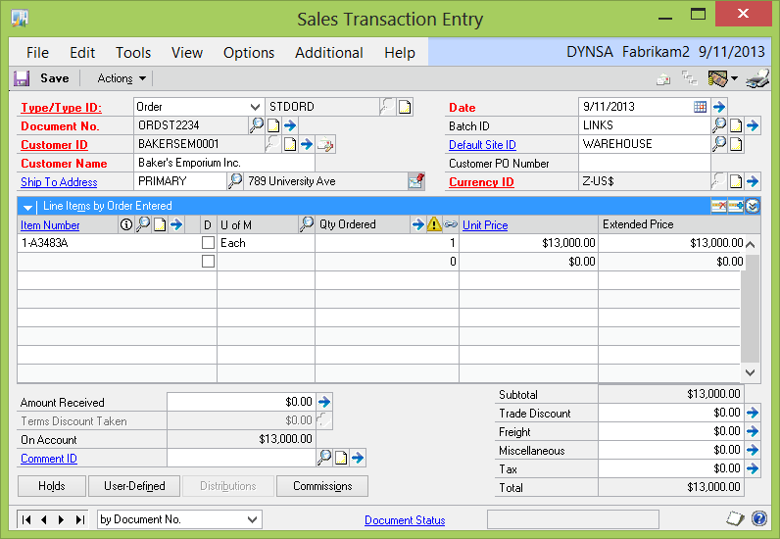780x539 pixels.
Task: Open the Ship To Address envelope icon
Action: point(416,181)
